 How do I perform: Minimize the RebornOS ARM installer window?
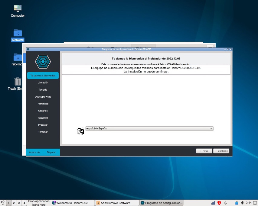coord(225,49)
